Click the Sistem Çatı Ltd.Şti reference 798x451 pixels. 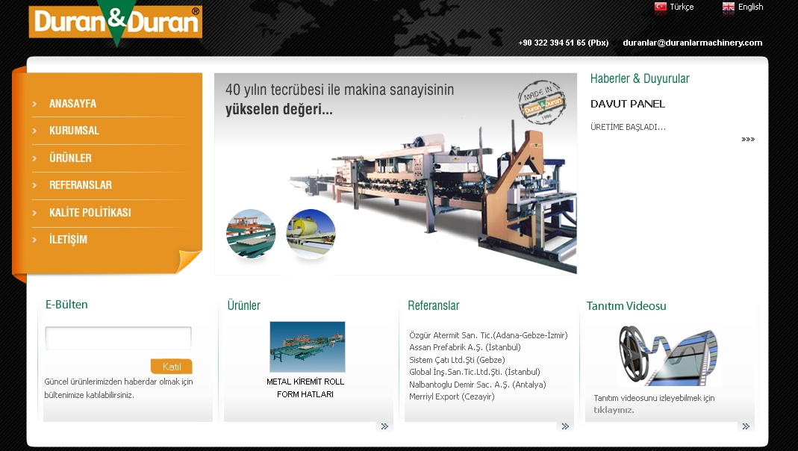coord(457,359)
